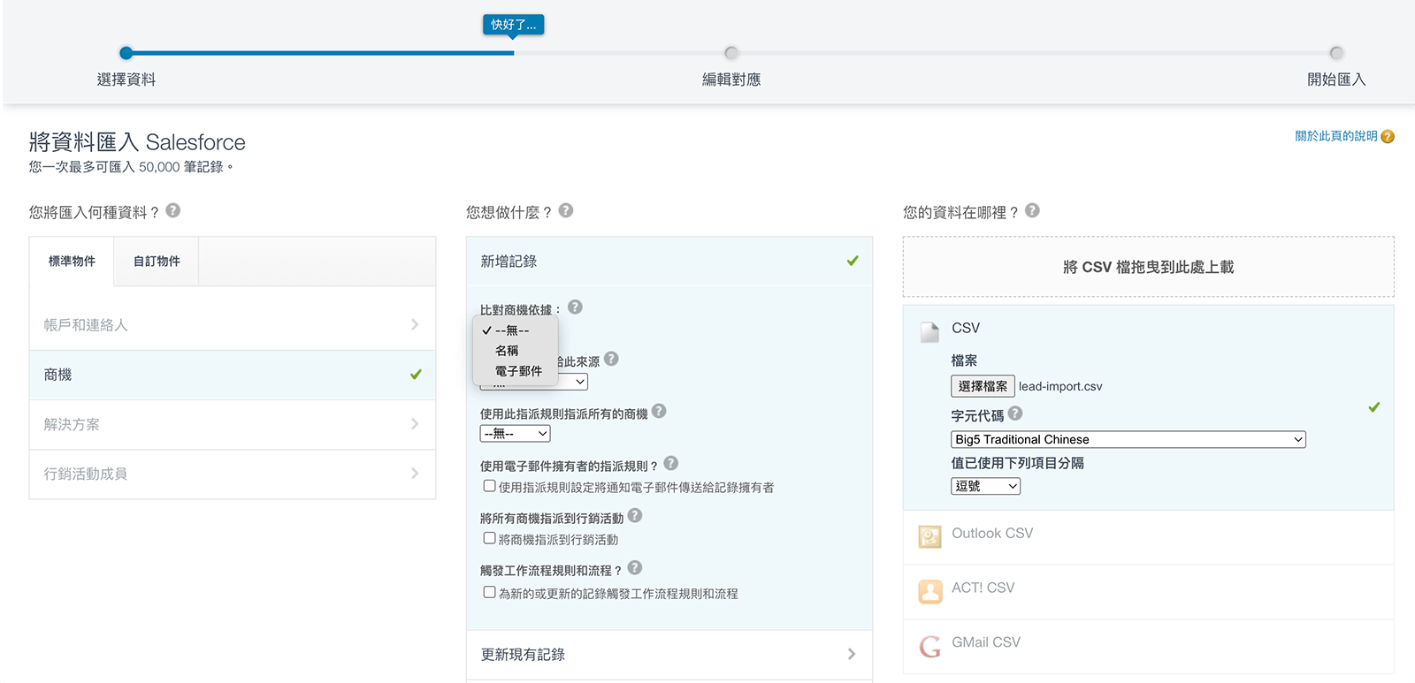Screen dimensions: 1415x683
Task: Open 逗號 delimiter dropdown
Action: point(986,486)
